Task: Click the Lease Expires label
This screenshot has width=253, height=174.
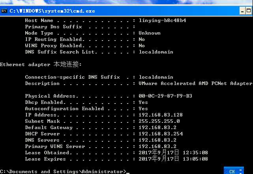Action: click(45, 159)
